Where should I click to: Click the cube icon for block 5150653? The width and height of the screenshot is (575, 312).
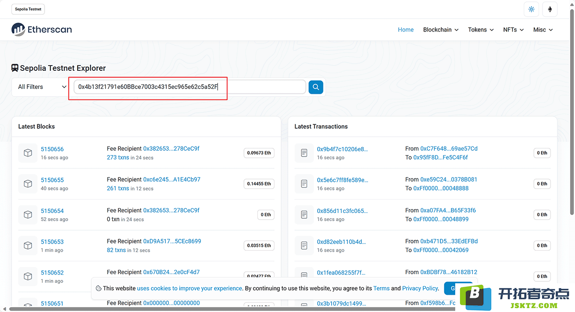tap(28, 245)
